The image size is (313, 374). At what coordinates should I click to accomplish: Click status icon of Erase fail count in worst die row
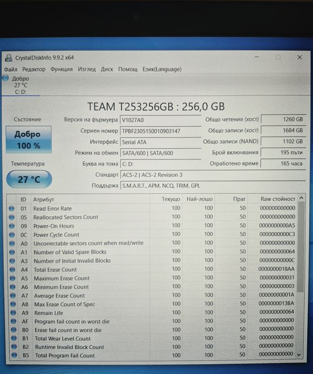[14, 330]
